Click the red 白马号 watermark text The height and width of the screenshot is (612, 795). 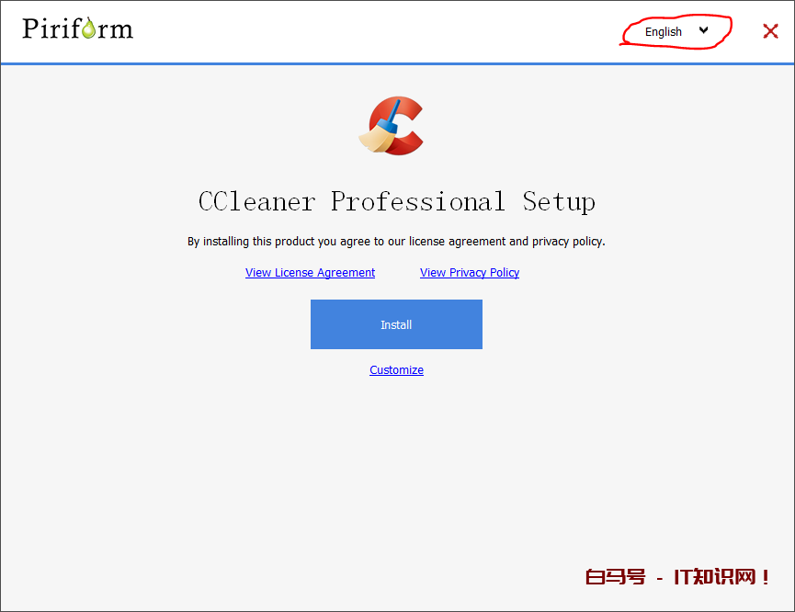click(x=616, y=577)
